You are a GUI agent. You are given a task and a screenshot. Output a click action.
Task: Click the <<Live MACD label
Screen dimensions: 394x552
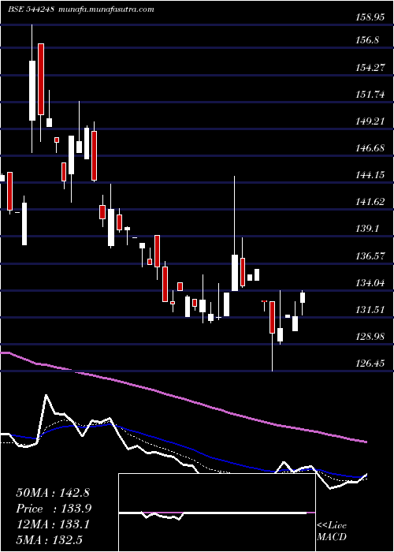point(332,531)
